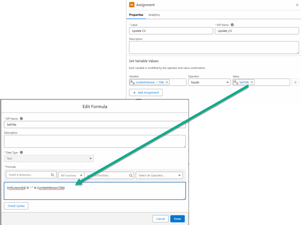
Task: Select the Properties tab
Action: coord(136,15)
